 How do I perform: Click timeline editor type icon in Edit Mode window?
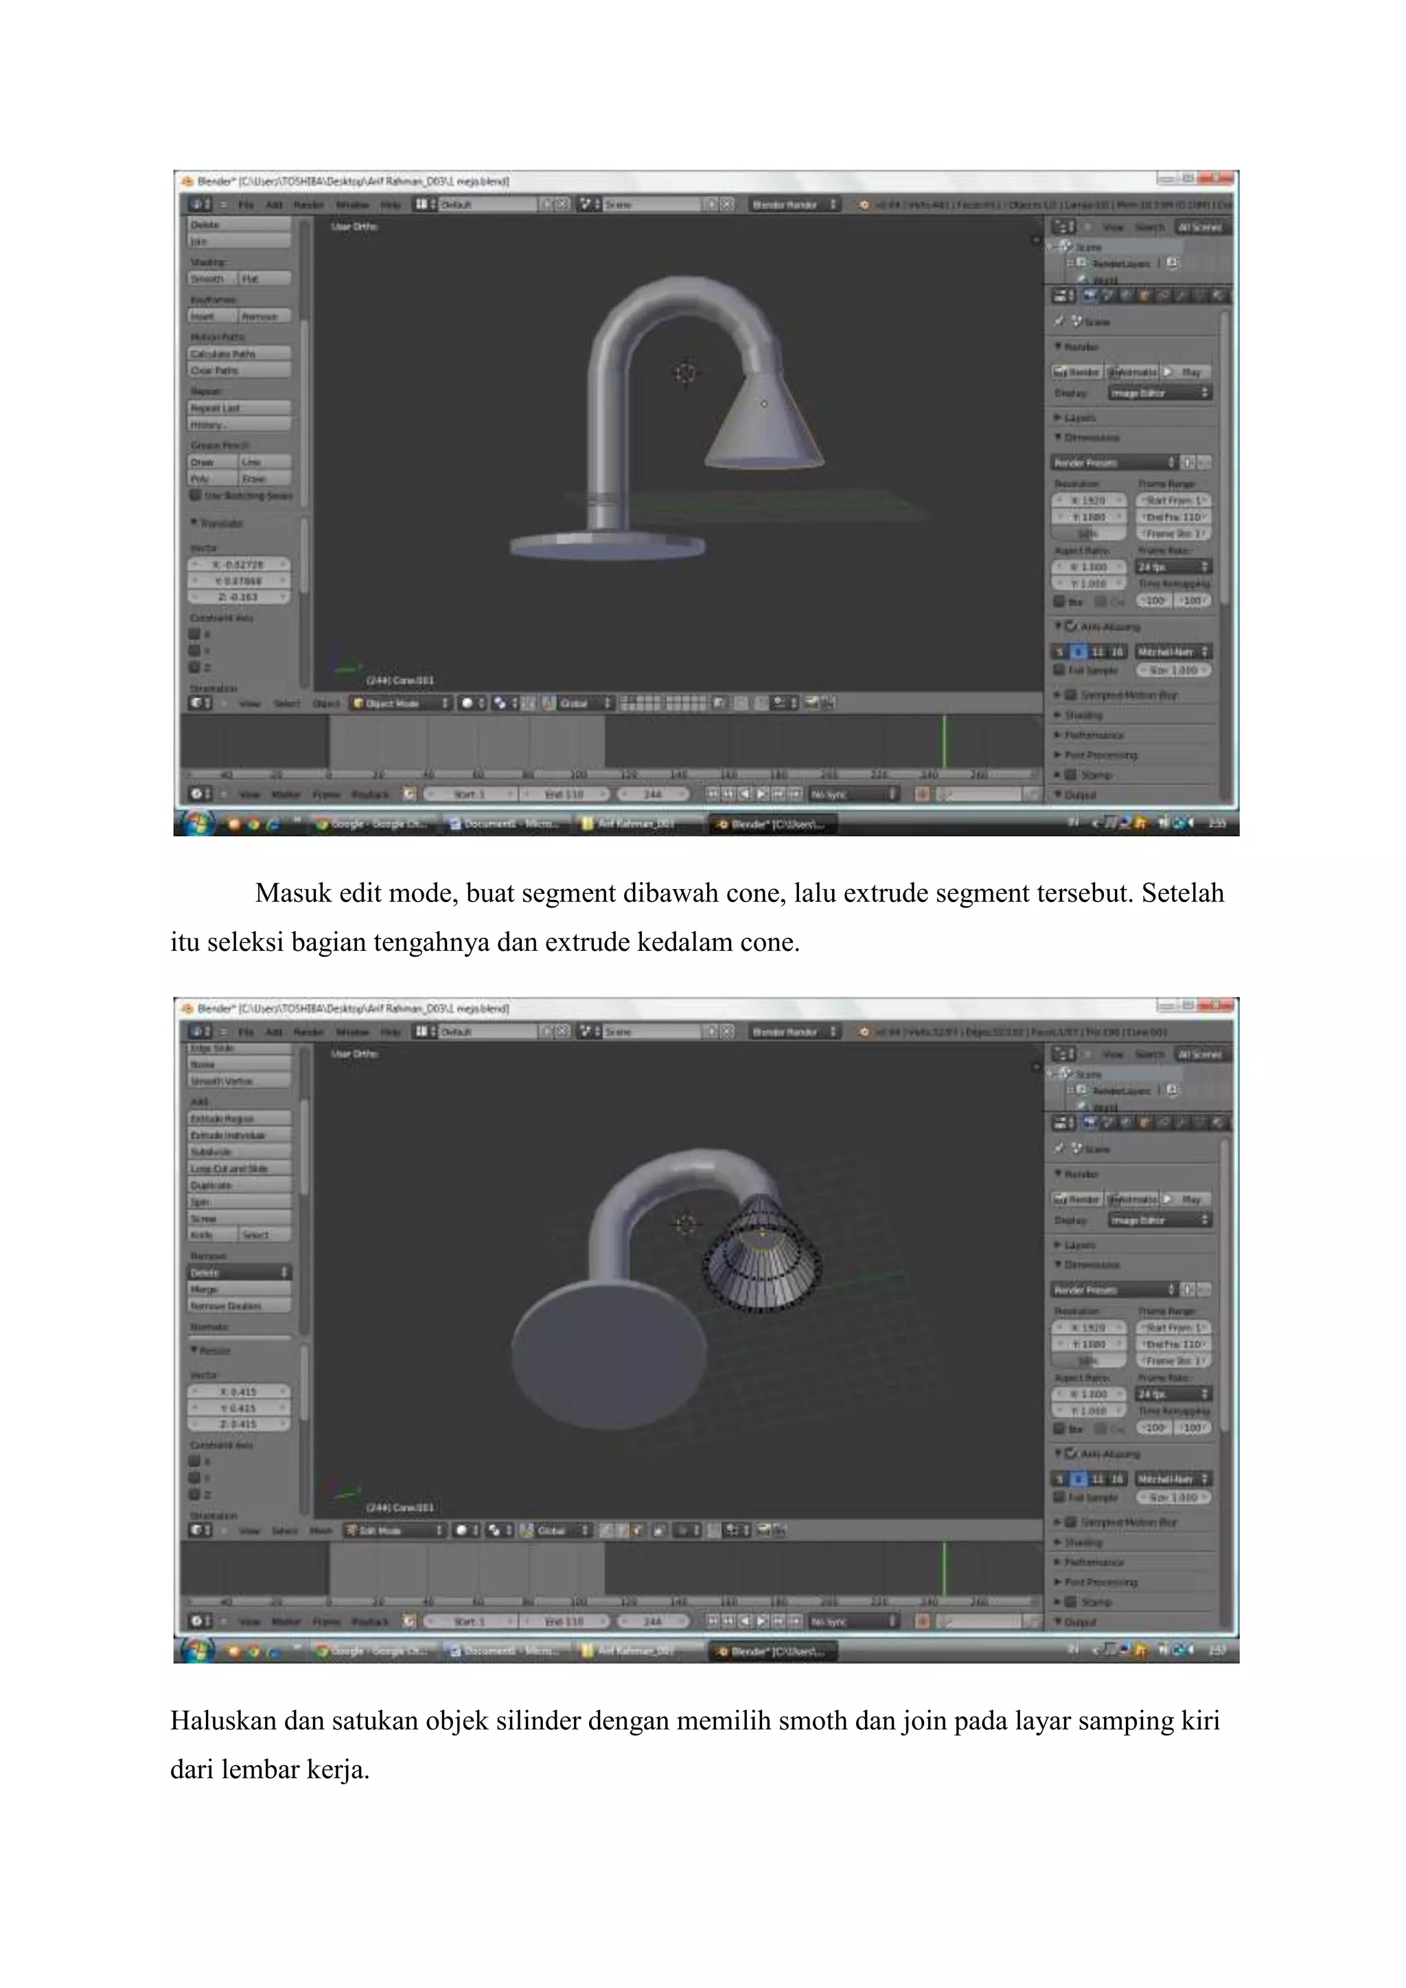pyautogui.click(x=200, y=1621)
